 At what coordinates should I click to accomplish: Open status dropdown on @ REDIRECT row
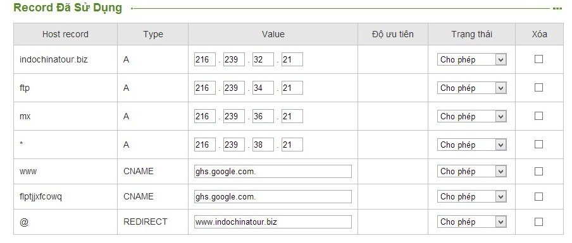[x=471, y=222]
